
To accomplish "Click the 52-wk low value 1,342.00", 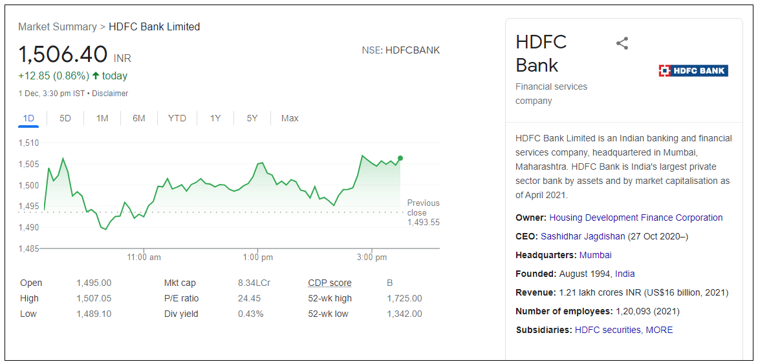I will pos(405,314).
